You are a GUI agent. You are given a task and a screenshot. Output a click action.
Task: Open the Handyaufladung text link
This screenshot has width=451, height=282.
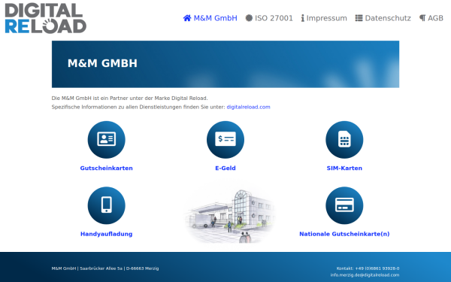(107, 234)
